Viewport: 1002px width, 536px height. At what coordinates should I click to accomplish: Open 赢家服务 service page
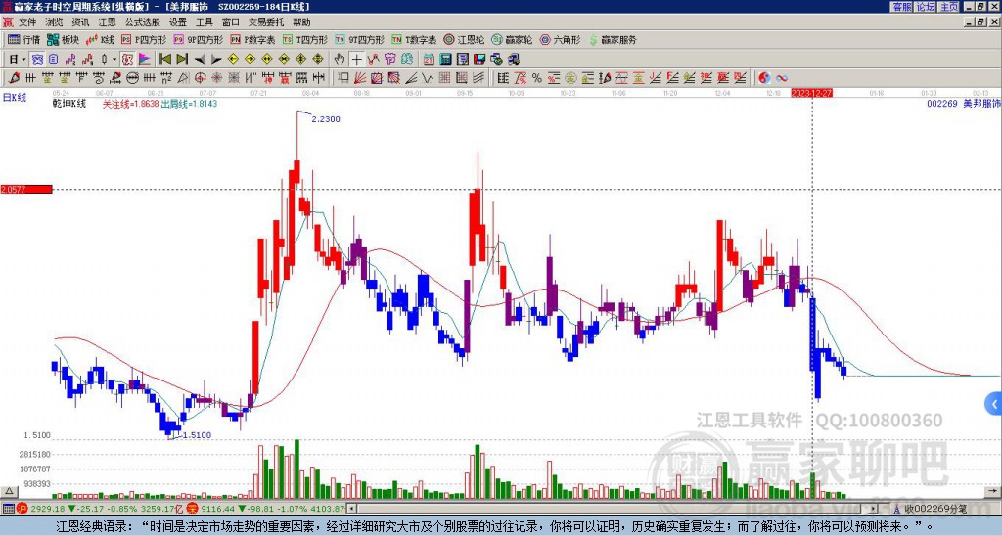[613, 39]
